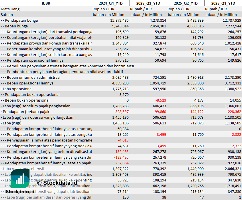This screenshot has width=242, height=200.
Task: Select pre-tax profit value 856,195
Action: [x=197, y=106]
